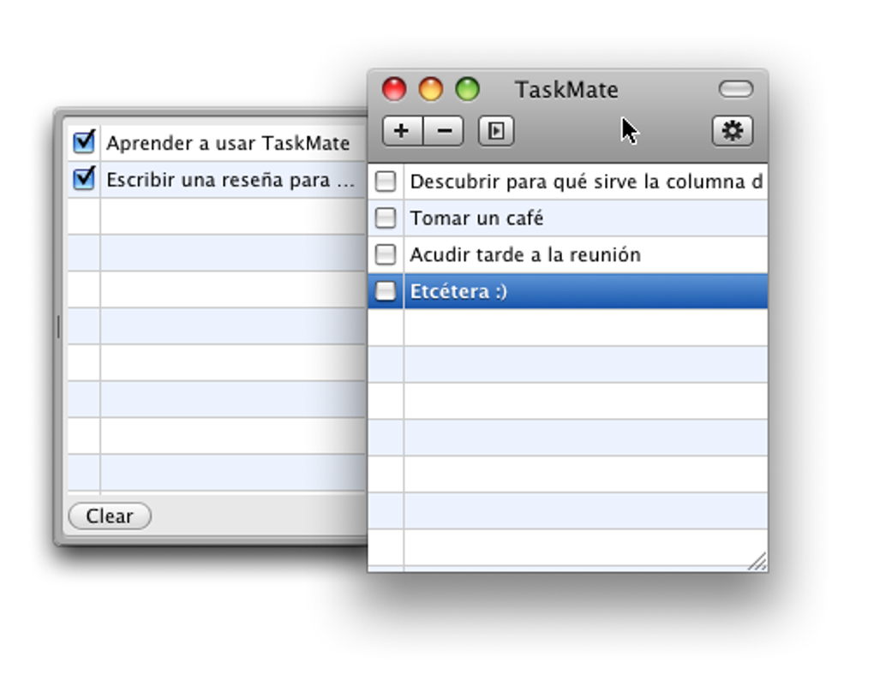This screenshot has height=692, width=874.
Task: Check off the 'Tomar un café' task
Action: pos(386,218)
